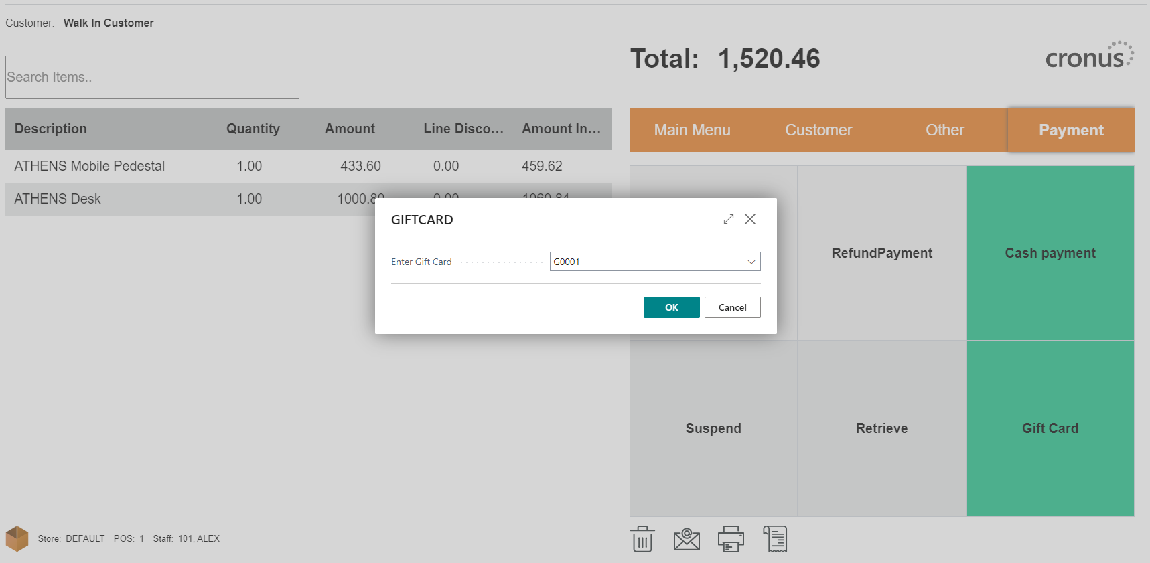Image resolution: width=1150 pixels, height=563 pixels.
Task: Click the receipt scroll icon
Action: pyautogui.click(x=776, y=539)
